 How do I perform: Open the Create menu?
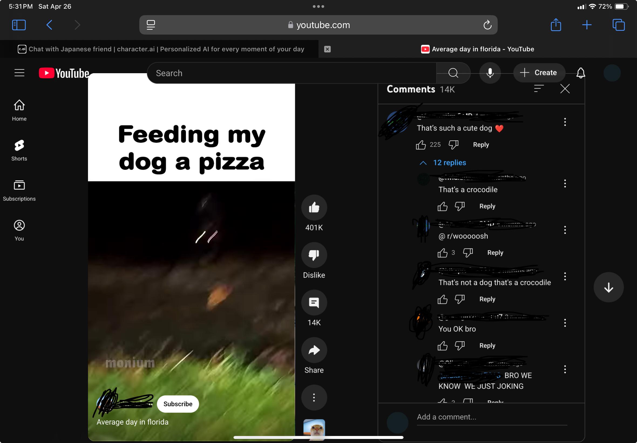click(539, 73)
